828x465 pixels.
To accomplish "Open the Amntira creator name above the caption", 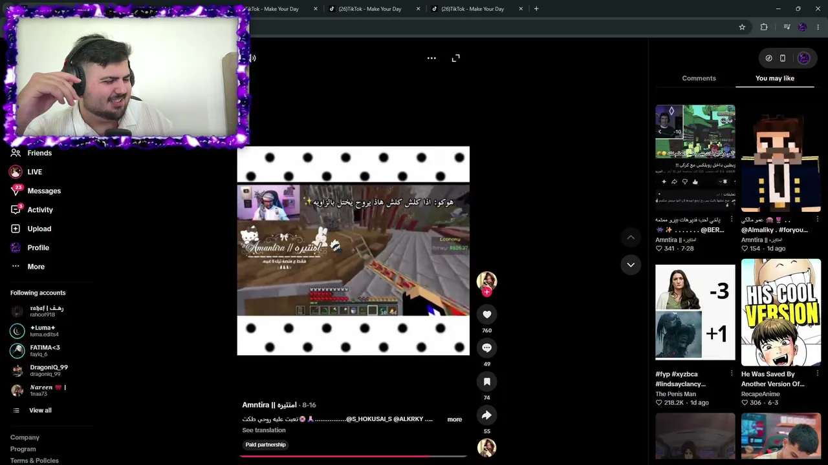I will click(269, 405).
